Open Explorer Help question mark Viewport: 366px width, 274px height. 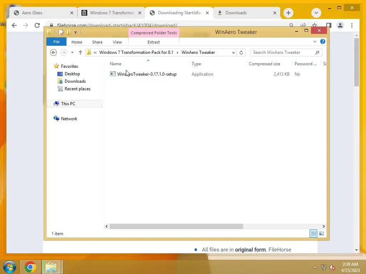click(x=323, y=41)
